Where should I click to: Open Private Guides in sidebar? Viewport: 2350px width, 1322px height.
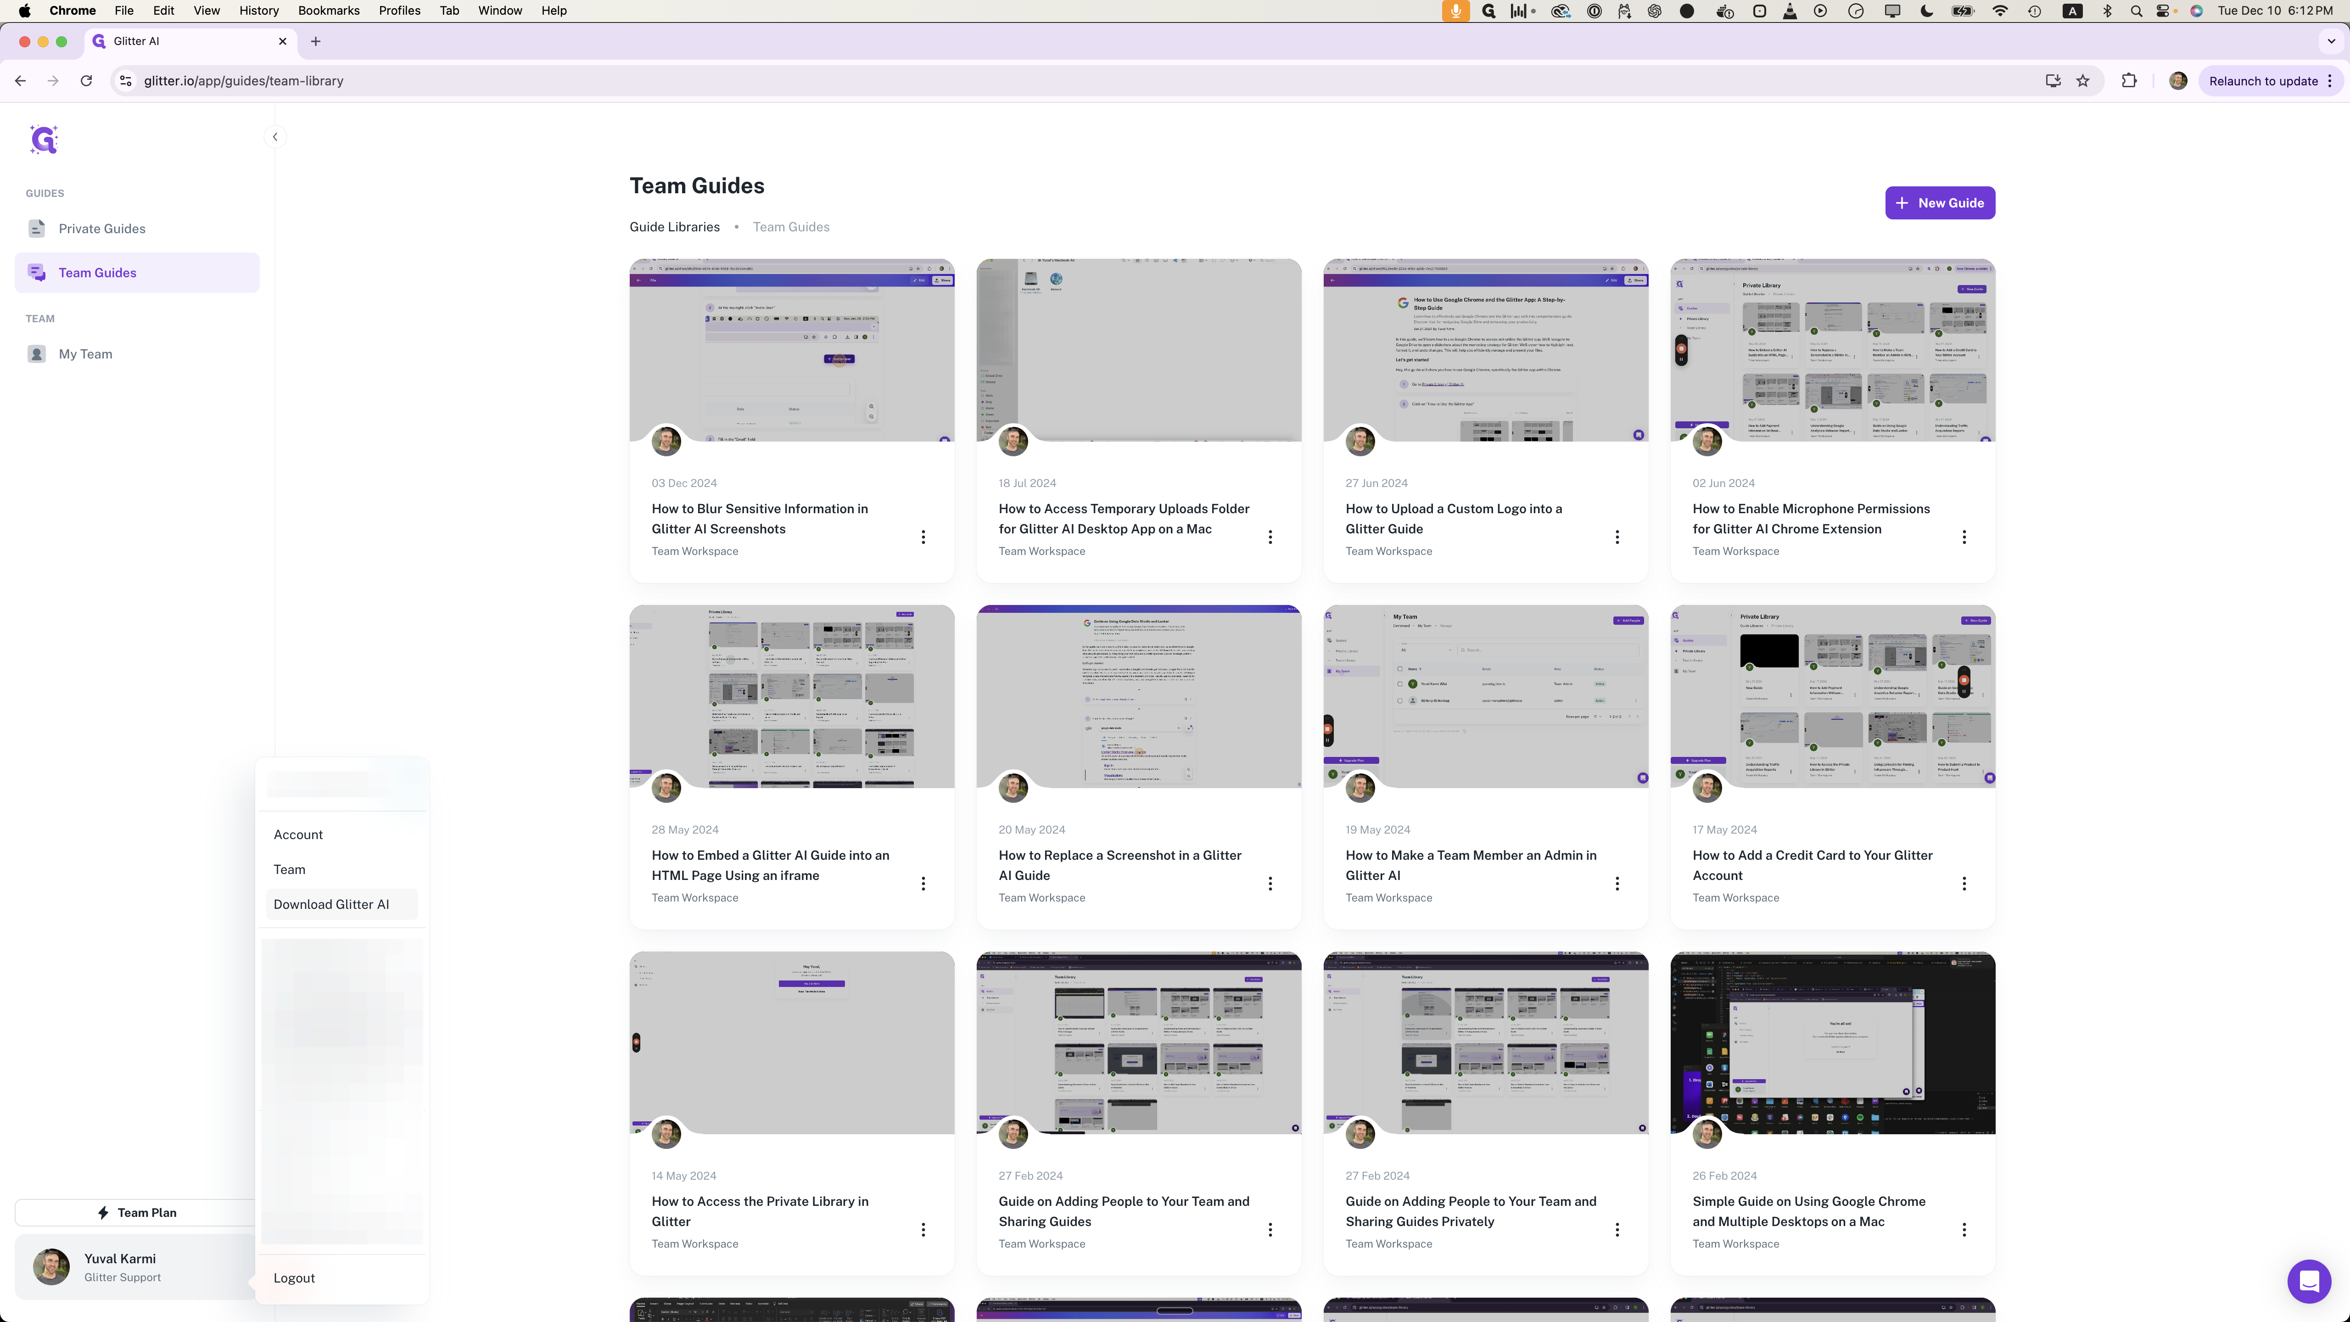(x=137, y=229)
